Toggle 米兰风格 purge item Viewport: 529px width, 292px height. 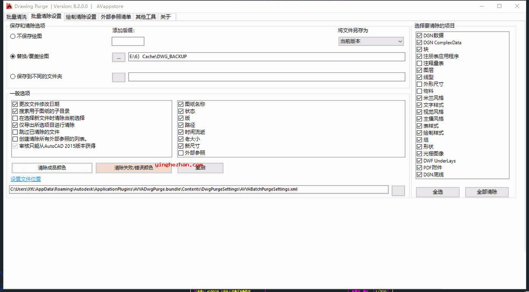pos(419,98)
